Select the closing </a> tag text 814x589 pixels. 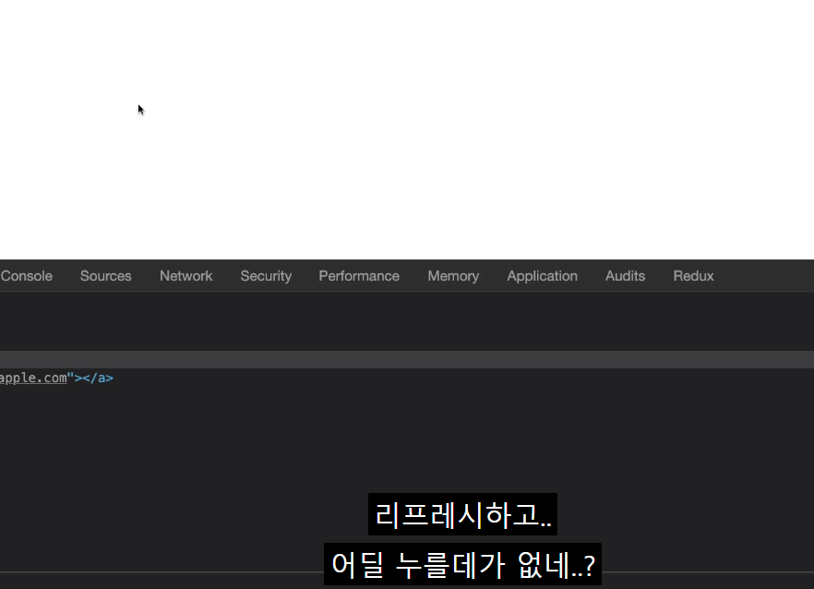(98, 378)
